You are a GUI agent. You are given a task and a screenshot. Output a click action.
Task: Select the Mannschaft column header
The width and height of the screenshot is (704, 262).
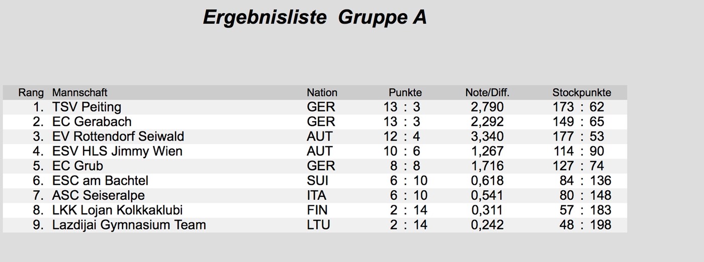[79, 93]
